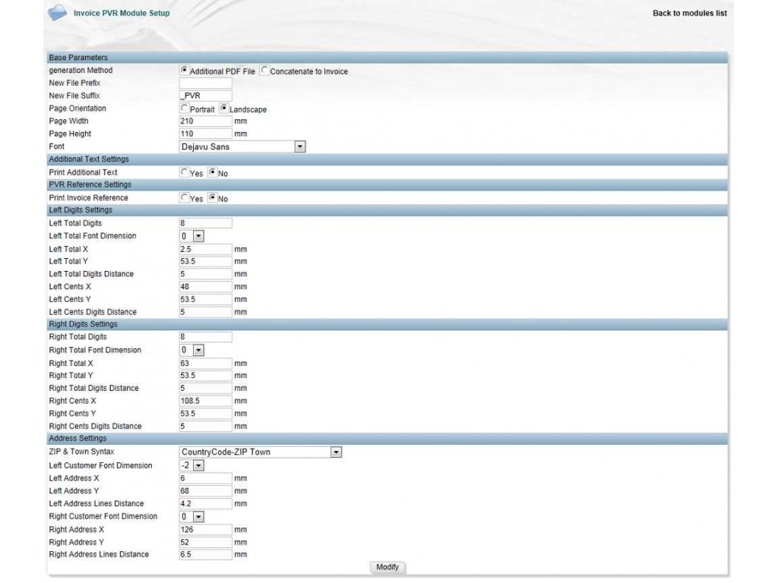The width and height of the screenshot is (778, 583).
Task: Click the generation Method label
Action: click(x=81, y=71)
